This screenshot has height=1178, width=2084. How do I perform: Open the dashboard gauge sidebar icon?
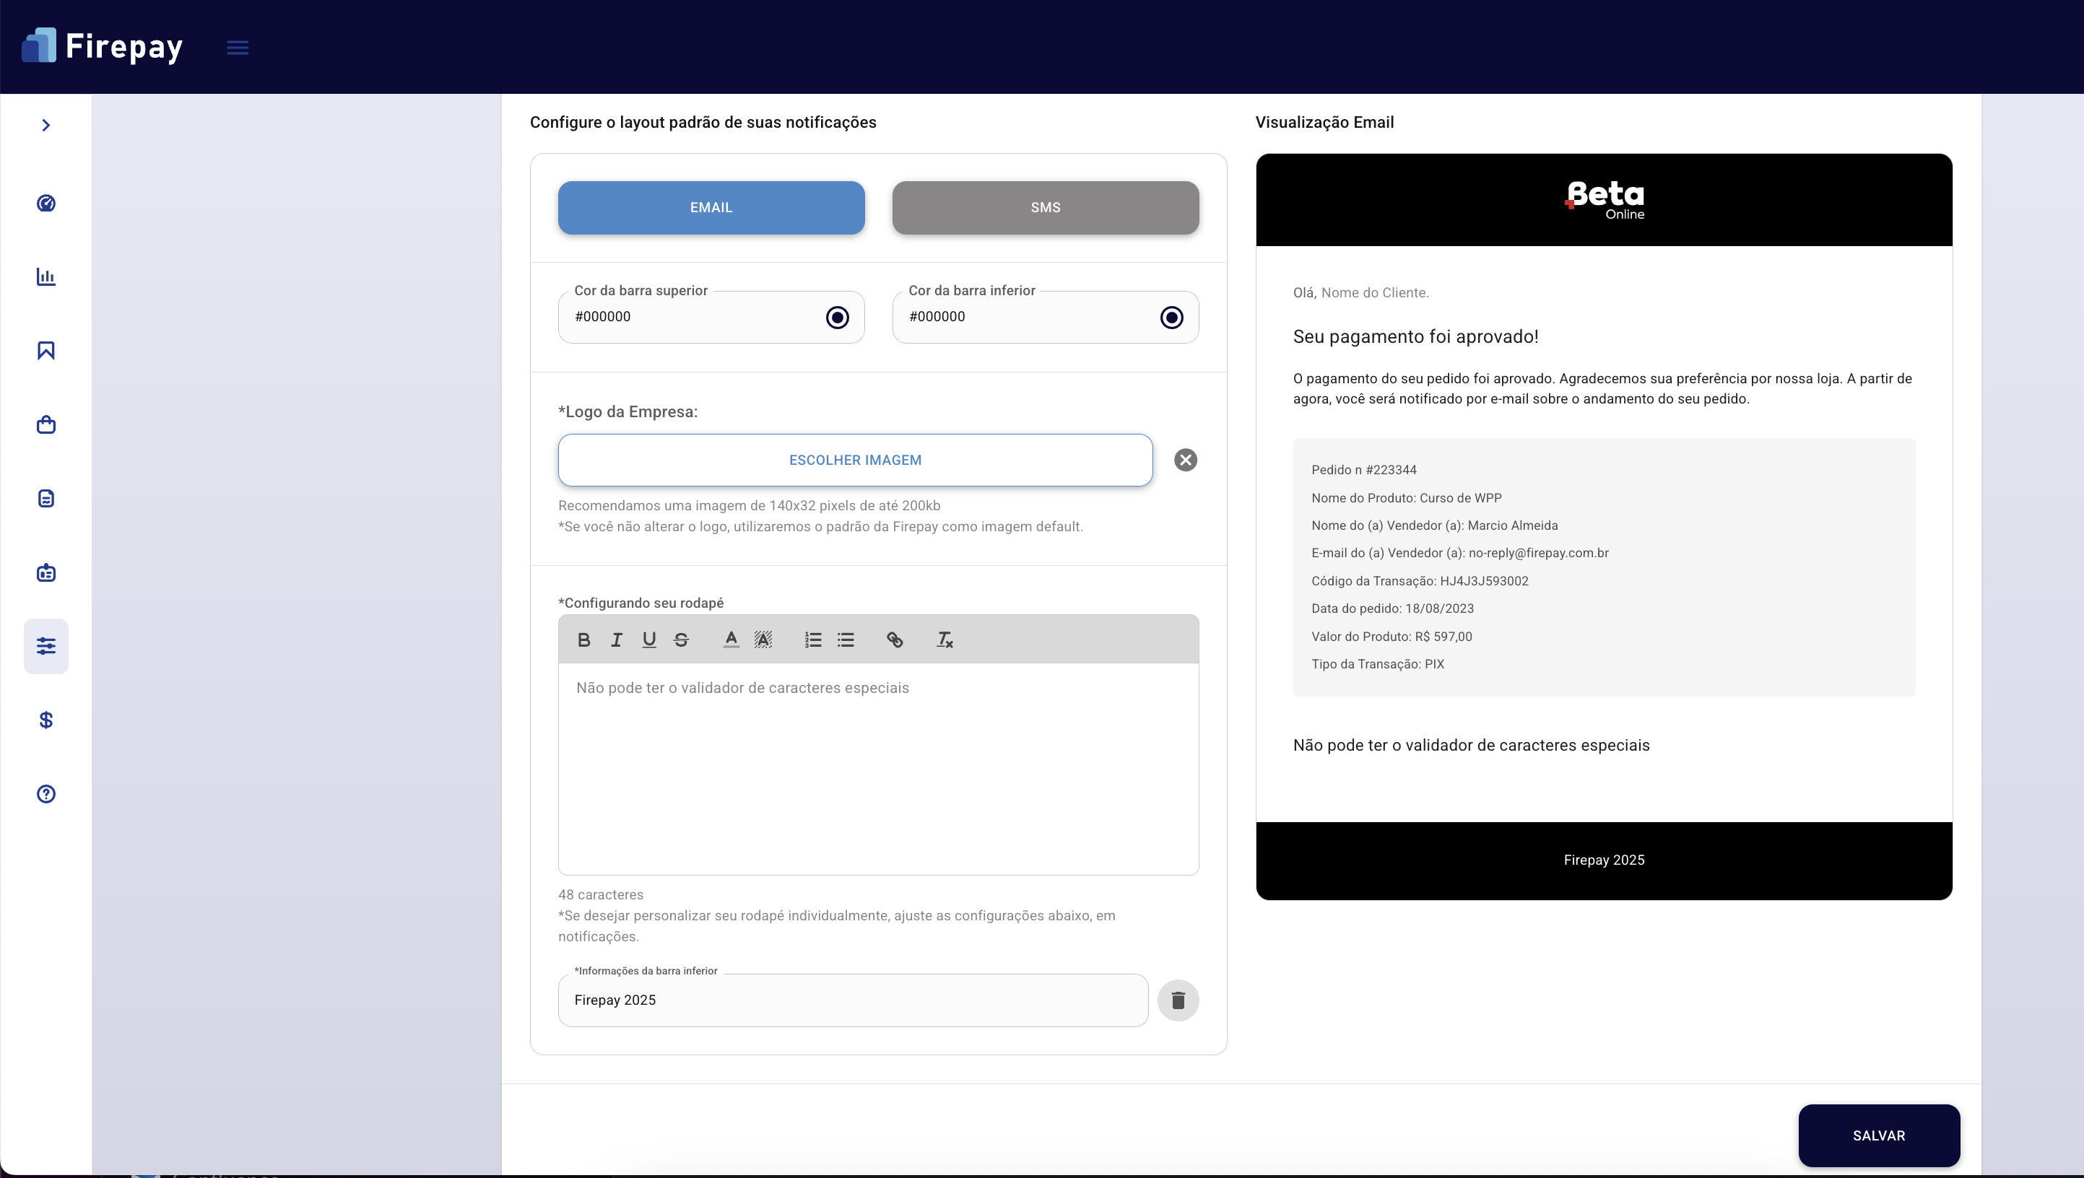[x=46, y=203]
